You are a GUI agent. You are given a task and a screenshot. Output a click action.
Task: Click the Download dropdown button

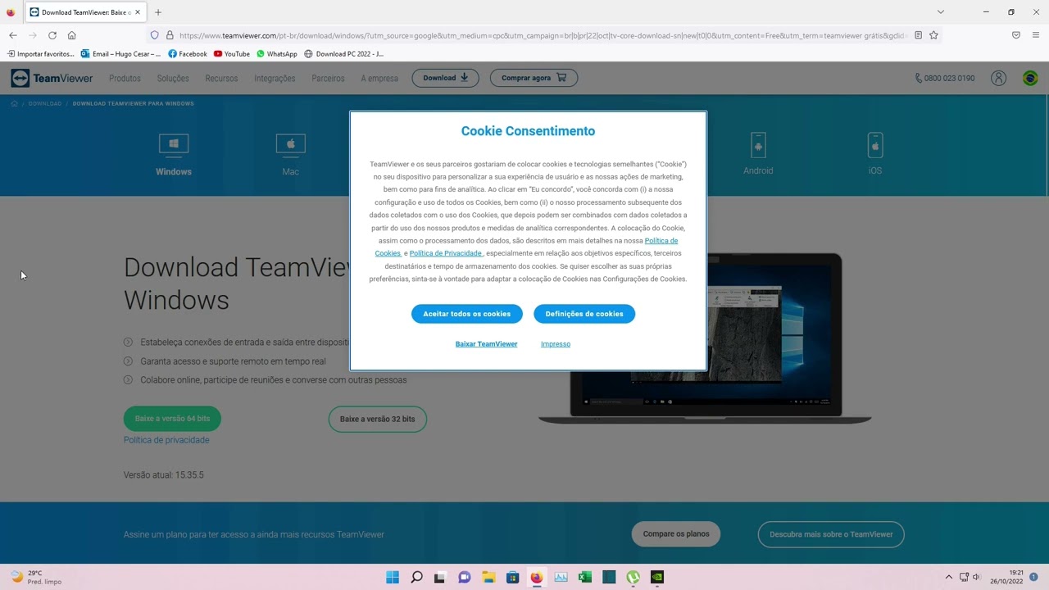point(445,78)
